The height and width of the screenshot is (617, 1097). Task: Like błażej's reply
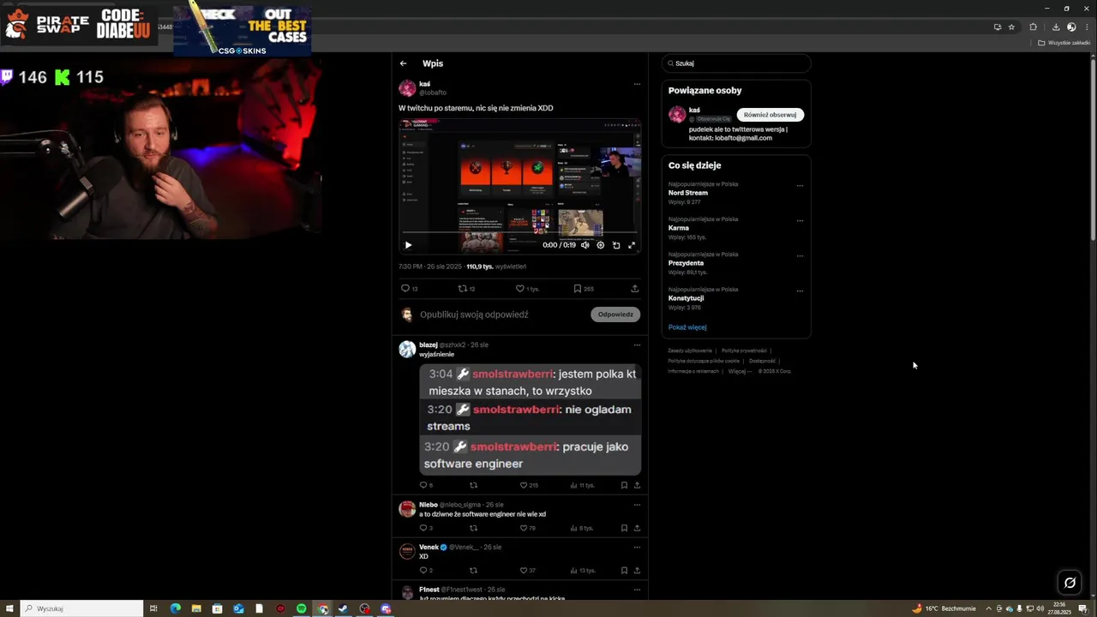tap(529, 485)
